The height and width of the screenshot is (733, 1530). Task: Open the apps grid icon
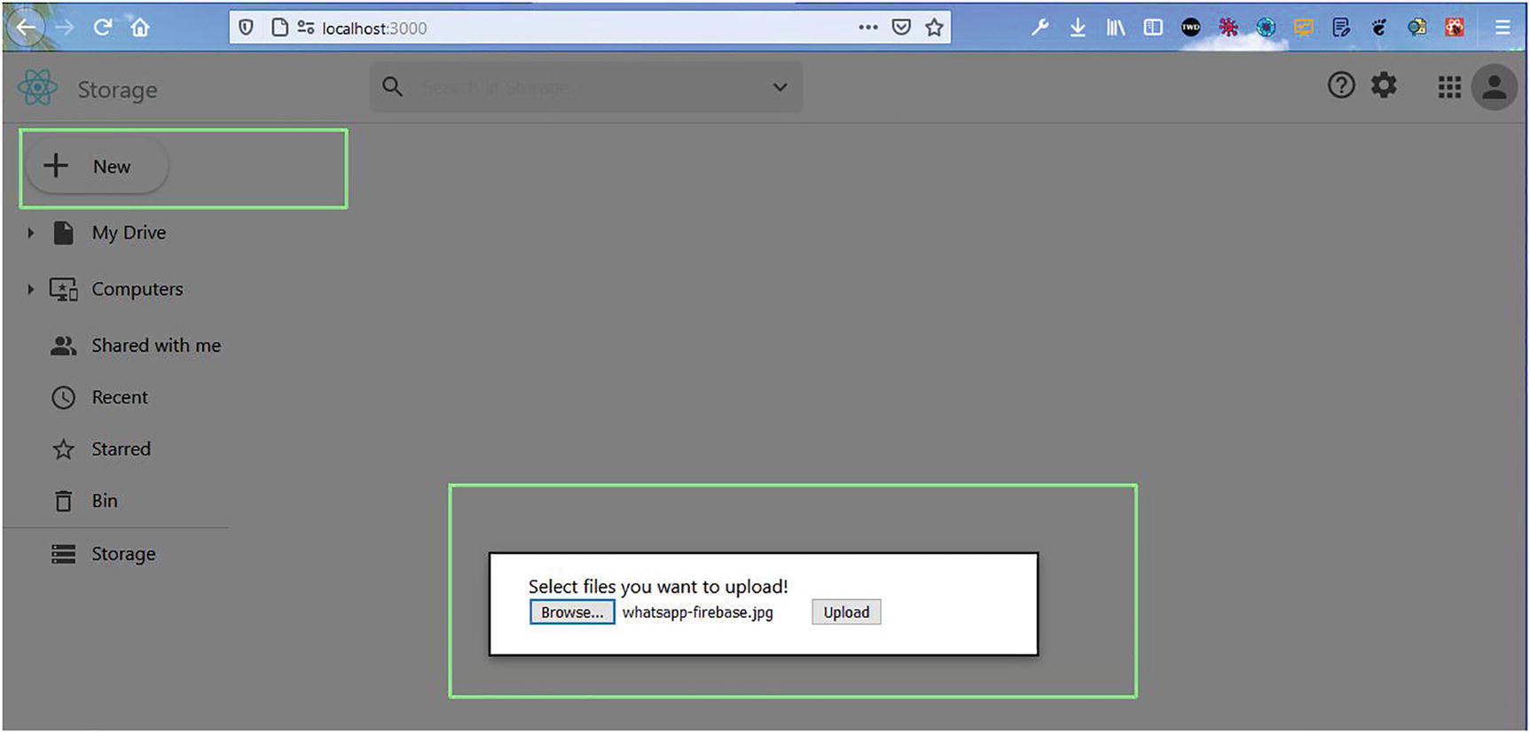[x=1448, y=87]
